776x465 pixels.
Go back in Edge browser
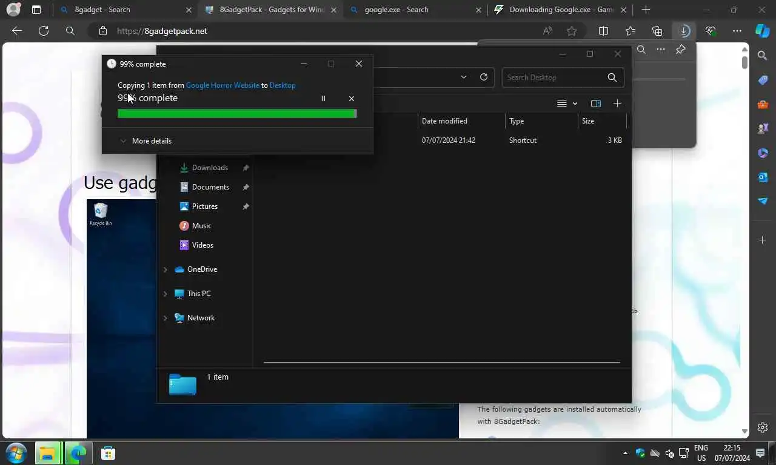(x=17, y=31)
